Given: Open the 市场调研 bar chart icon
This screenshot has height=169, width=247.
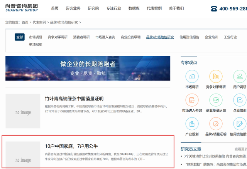Looking at the screenshot, I should point(192,77).
